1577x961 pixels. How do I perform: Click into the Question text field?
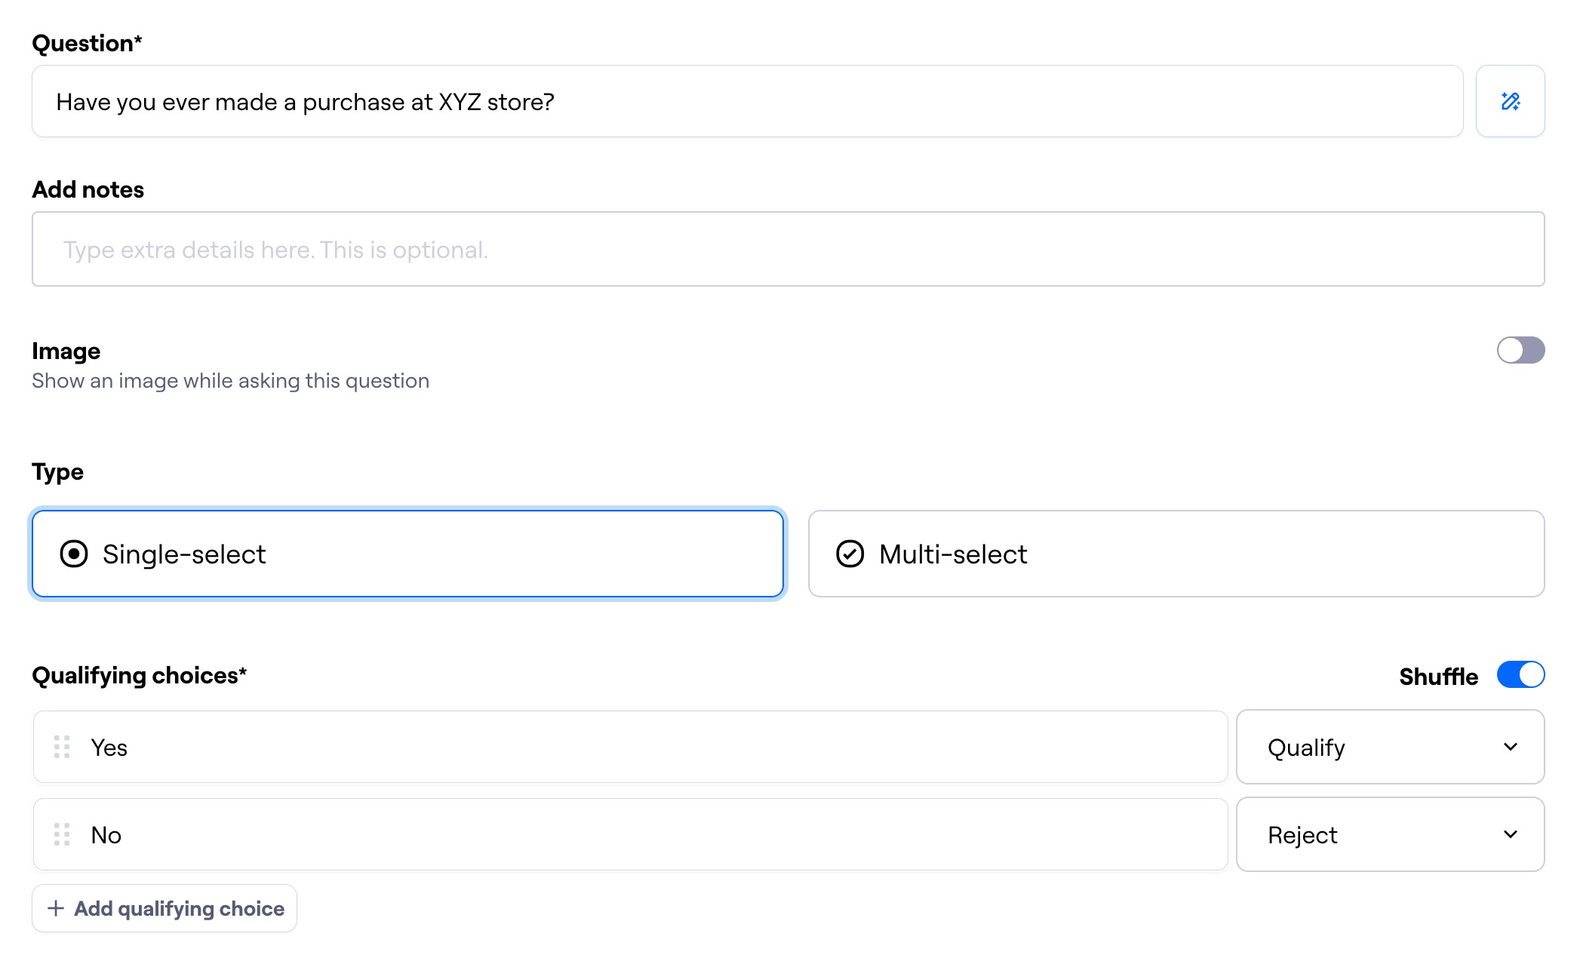coord(747,101)
